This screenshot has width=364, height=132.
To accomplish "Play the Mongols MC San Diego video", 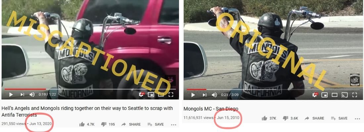I will (193, 95).
